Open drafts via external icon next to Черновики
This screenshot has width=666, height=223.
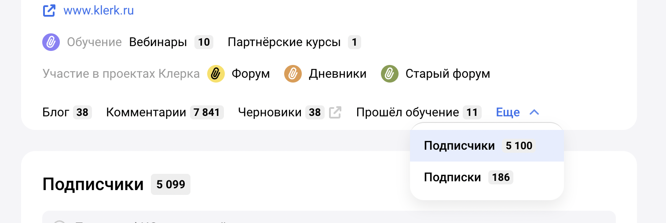tap(335, 112)
